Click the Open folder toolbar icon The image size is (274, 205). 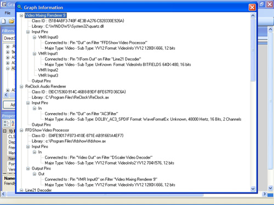[x=12, y=21]
